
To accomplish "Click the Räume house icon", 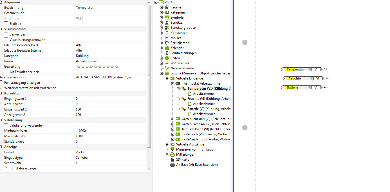I will [x=167, y=7].
